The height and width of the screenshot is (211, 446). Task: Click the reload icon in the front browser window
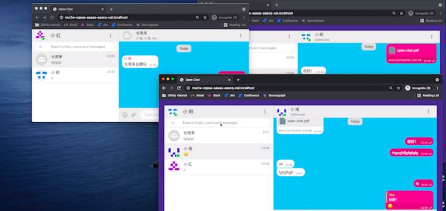coord(178,88)
